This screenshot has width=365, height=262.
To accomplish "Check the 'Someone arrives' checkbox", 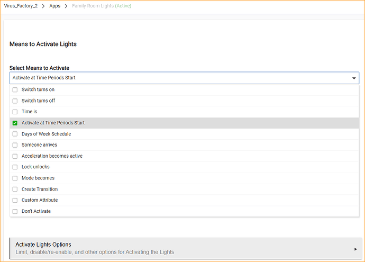I will (x=15, y=145).
